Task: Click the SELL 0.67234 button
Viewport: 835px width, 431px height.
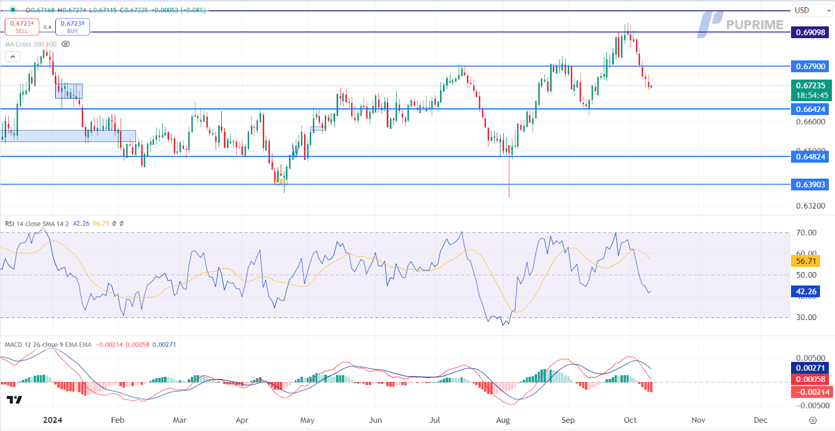Action: tap(22, 27)
